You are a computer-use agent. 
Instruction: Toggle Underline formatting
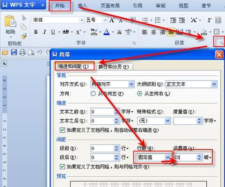tap(53, 32)
